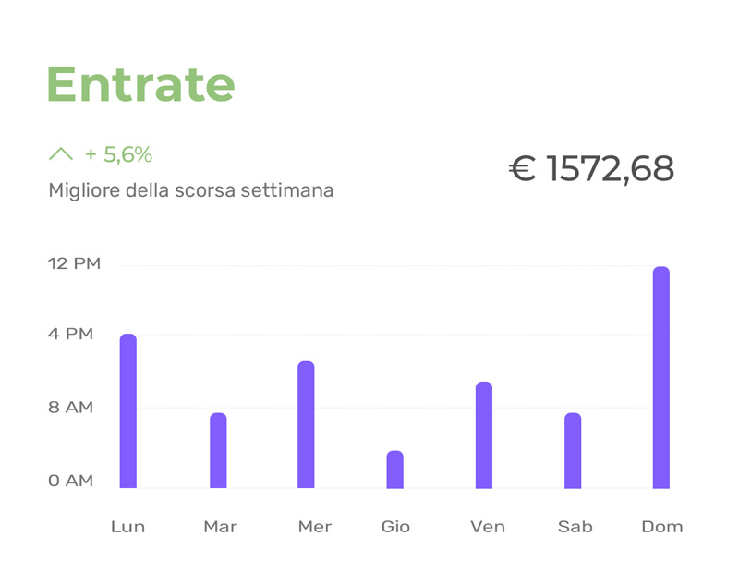Click the 12 PM axis label
This screenshot has height=586, width=739.
click(x=75, y=263)
